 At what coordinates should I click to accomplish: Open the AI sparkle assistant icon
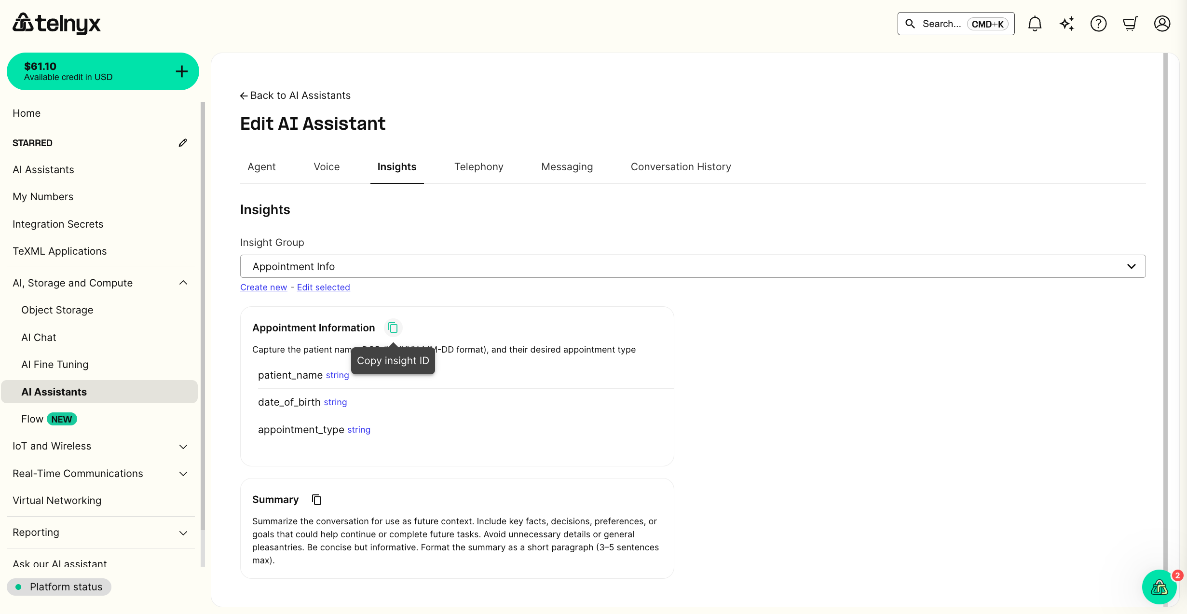[1066, 24]
